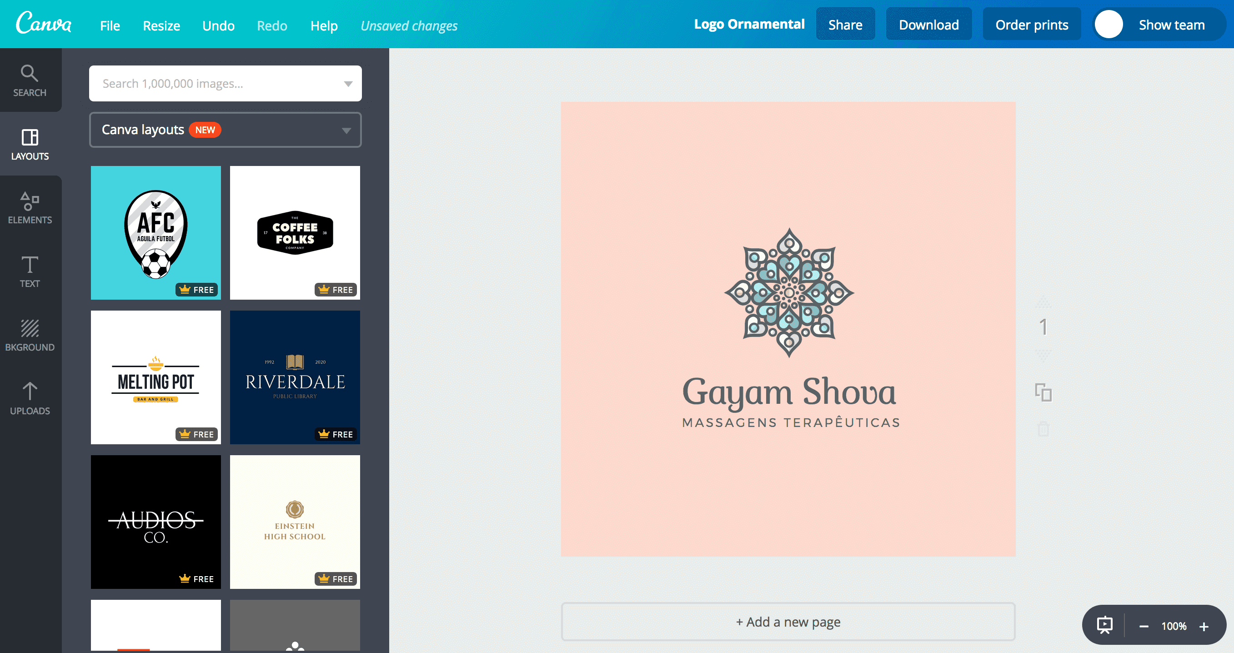Open the Help menu
This screenshot has height=653, width=1234.
coord(324,25)
